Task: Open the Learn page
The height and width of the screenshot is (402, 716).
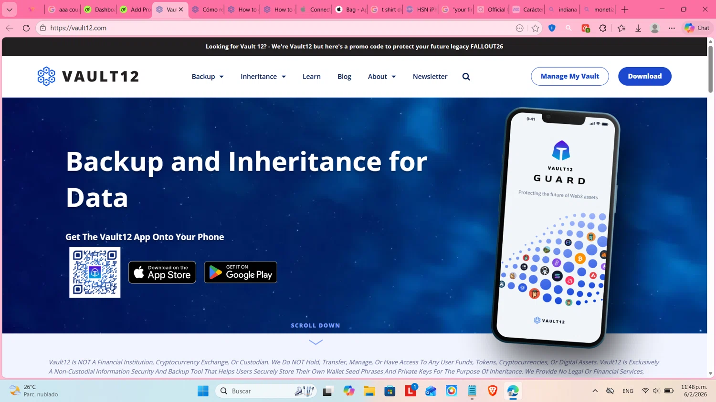Action: pyautogui.click(x=312, y=76)
